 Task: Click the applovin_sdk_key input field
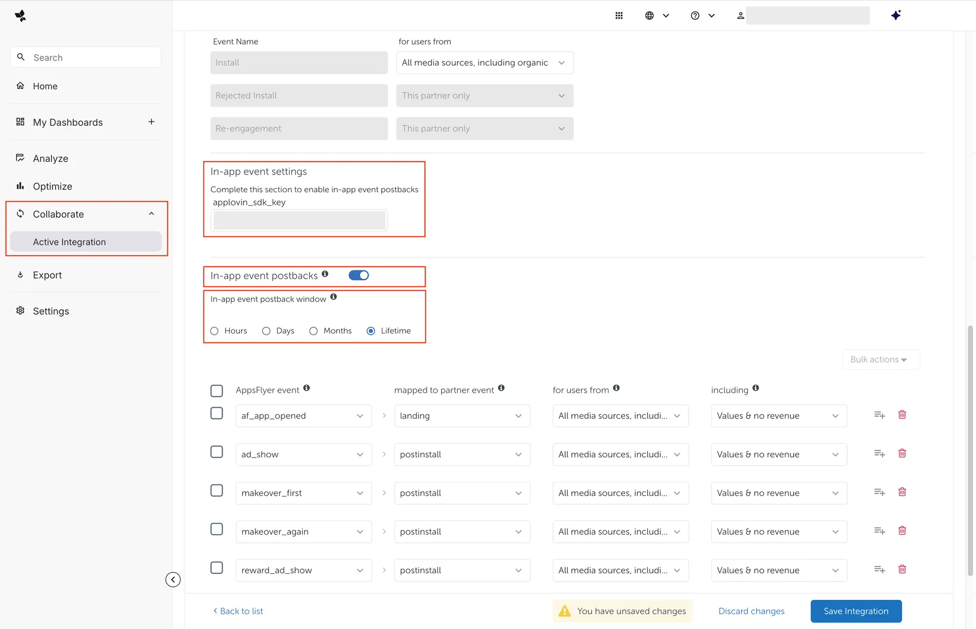click(299, 220)
